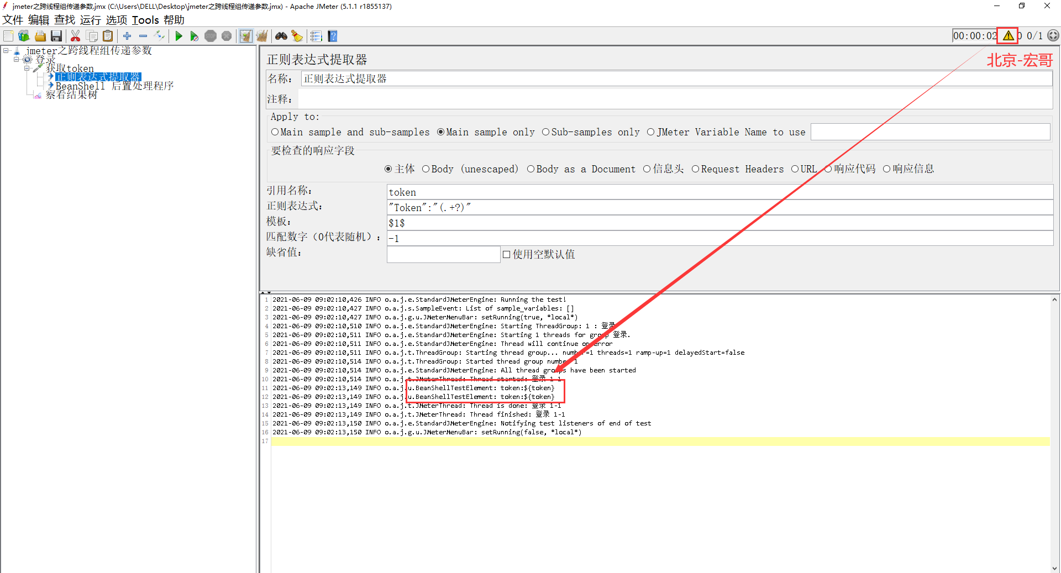Save the test plan
This screenshot has height=573, width=1061.
56,36
